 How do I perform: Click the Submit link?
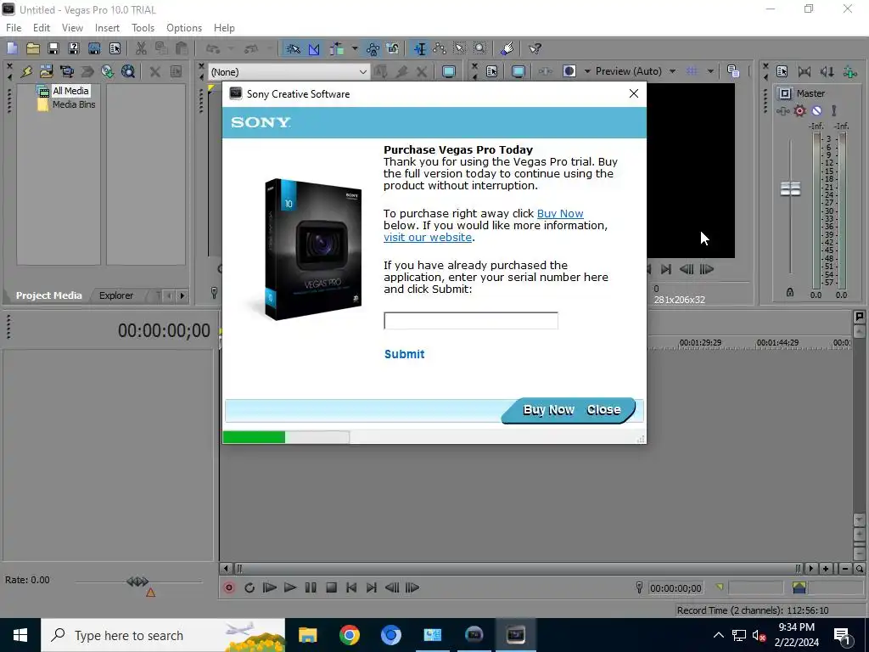pyautogui.click(x=405, y=354)
